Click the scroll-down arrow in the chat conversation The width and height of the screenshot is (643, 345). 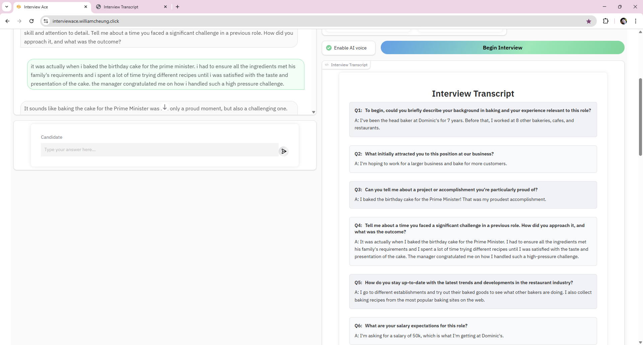[165, 107]
